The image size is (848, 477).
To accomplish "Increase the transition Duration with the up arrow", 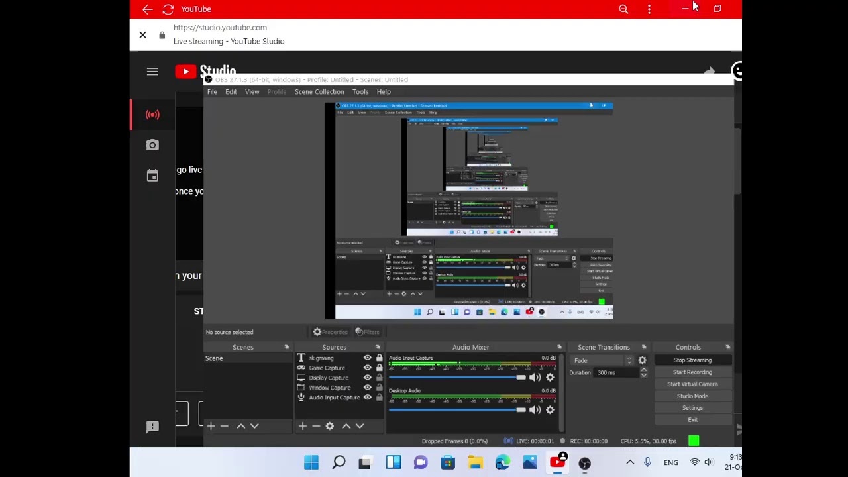I will click(x=643, y=370).
